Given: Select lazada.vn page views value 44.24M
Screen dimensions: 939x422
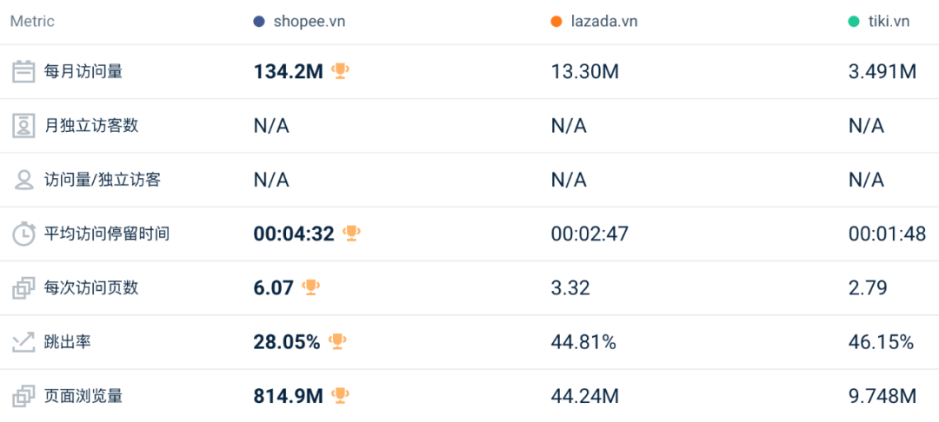Looking at the screenshot, I should (x=585, y=396).
